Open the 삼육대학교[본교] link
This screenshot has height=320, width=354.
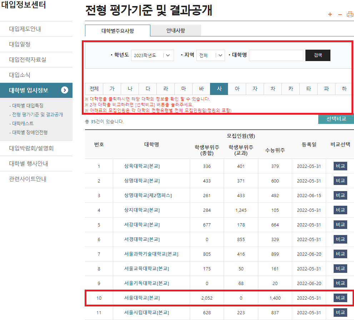pyautogui.click(x=142, y=166)
